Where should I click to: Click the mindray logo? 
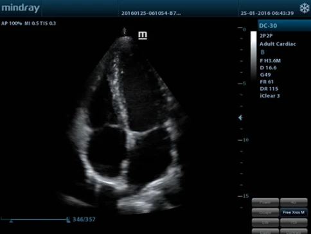click(x=21, y=8)
